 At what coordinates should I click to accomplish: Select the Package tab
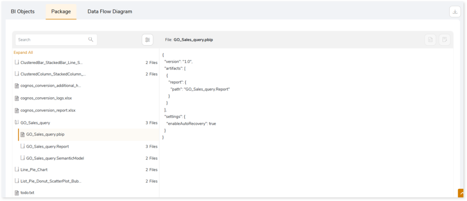(x=61, y=11)
